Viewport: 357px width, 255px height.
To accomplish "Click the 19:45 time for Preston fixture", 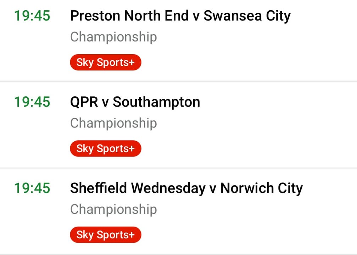I will 32,16.
